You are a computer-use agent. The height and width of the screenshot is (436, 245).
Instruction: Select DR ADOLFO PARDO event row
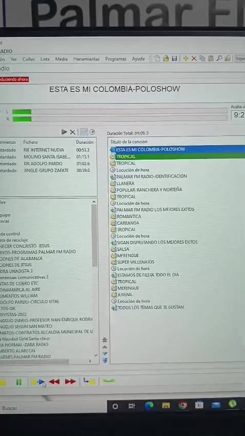click(x=48, y=164)
